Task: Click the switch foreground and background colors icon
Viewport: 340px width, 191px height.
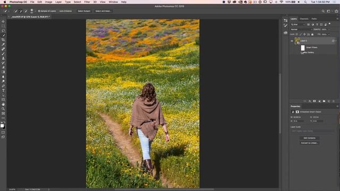Action: click(x=5, y=123)
